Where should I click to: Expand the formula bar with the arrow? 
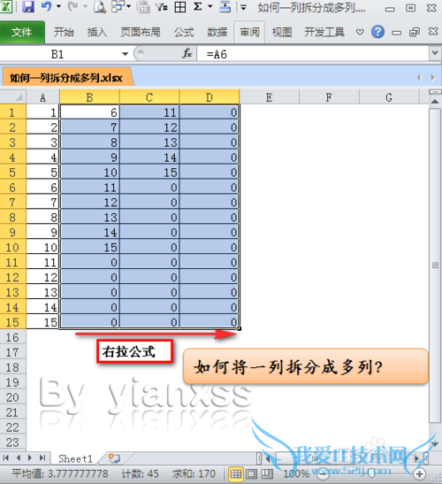[435, 53]
